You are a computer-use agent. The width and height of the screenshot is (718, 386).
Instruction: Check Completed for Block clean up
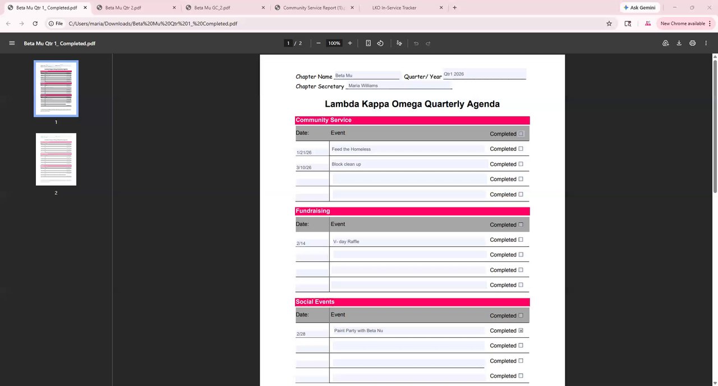click(521, 164)
